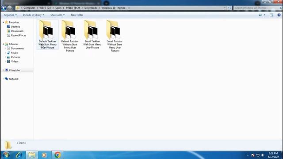Select 'Small Taskbar Without Start Menu User Picture' folder

(115, 36)
